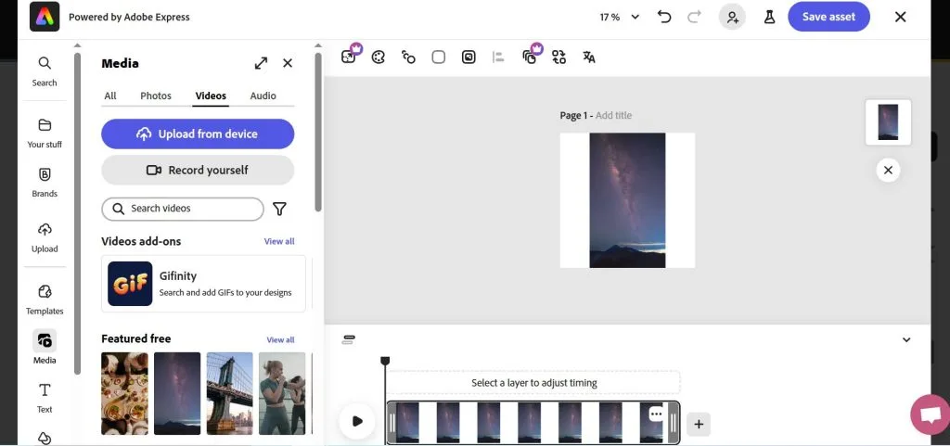This screenshot has height=446, width=950.
Task: Add the Milky Way video thumbnail
Action: click(177, 393)
